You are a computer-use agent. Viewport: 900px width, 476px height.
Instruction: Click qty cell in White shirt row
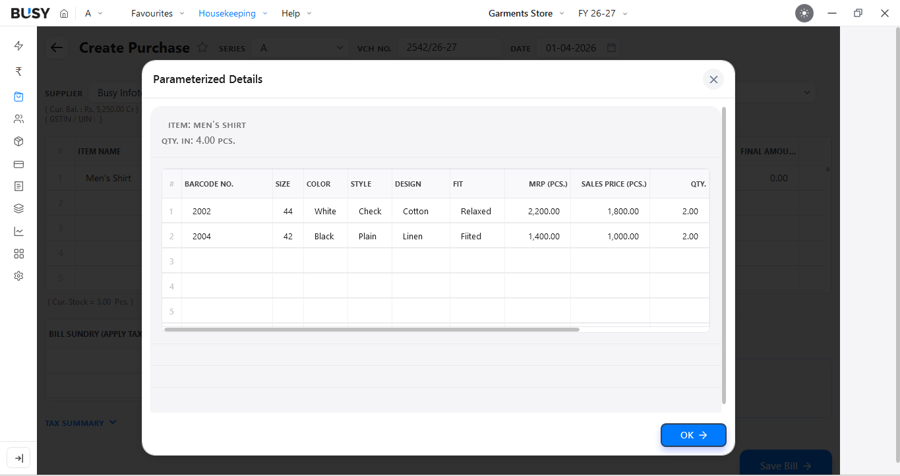click(x=680, y=212)
